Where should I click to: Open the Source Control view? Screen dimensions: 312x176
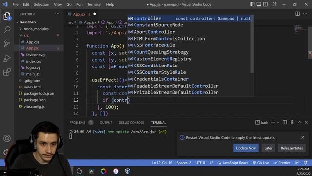[7, 44]
